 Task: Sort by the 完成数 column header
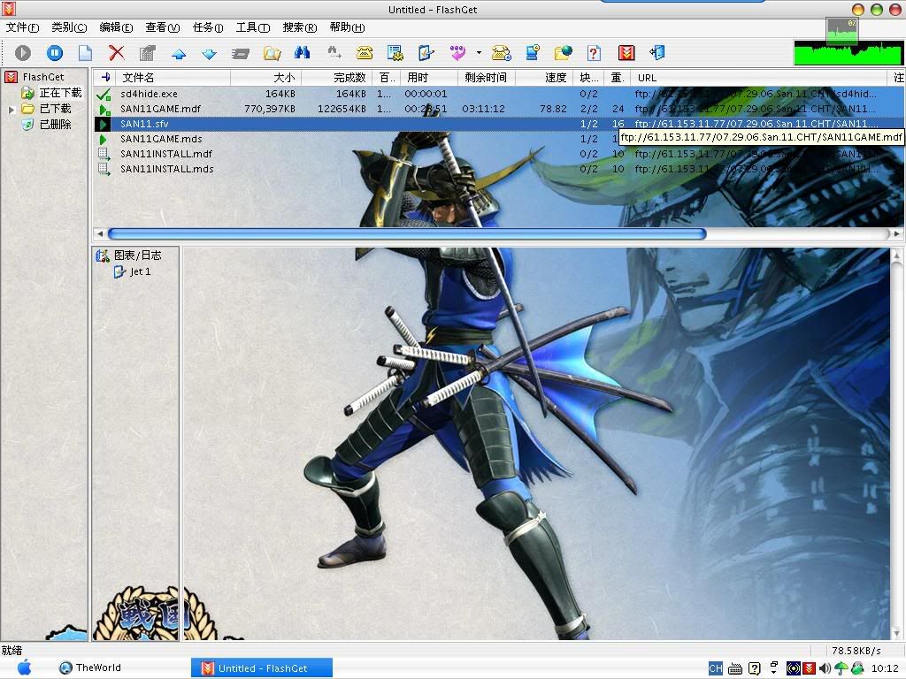[337, 78]
